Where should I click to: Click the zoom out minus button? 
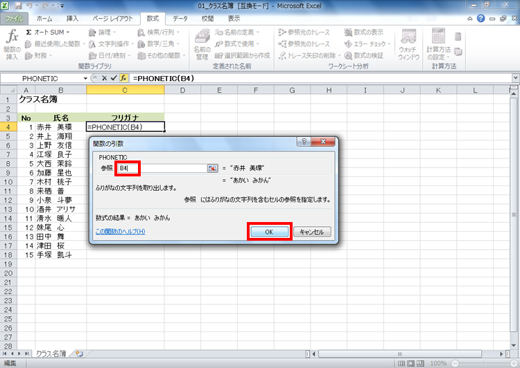455,363
